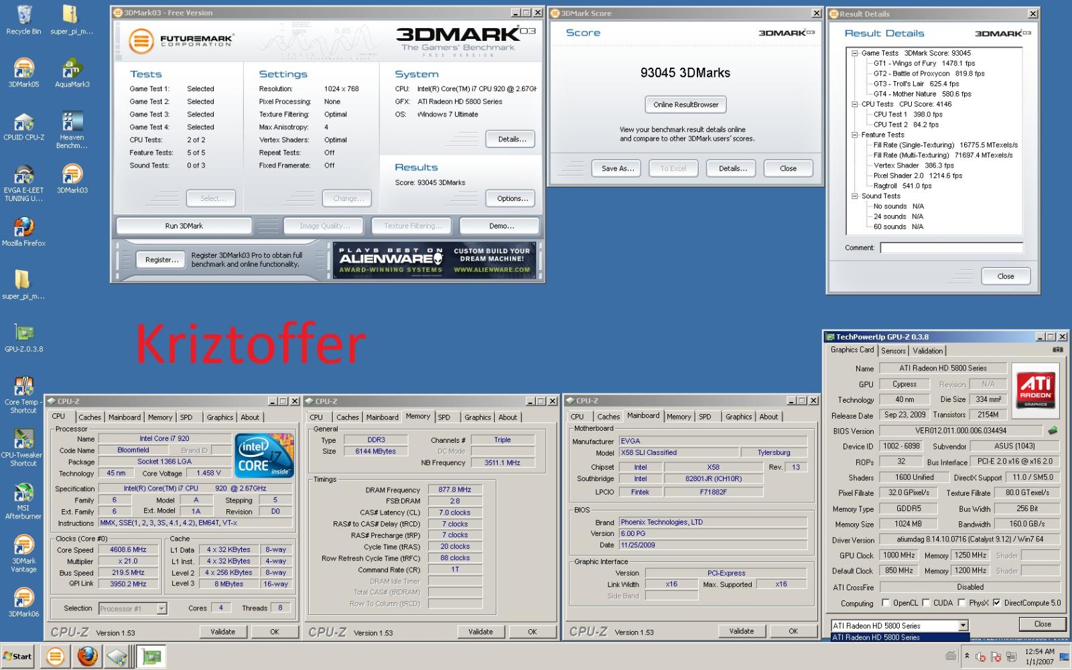Viewport: 1072px width, 670px height.
Task: Open Core Temp Shortcut icon
Action: coord(23,395)
